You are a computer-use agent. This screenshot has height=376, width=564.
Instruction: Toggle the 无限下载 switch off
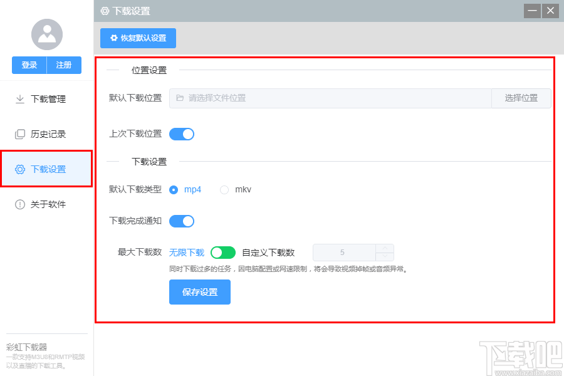(222, 252)
